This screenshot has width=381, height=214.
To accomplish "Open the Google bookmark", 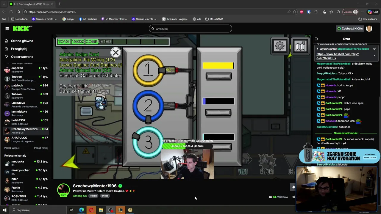I will pyautogui.click(x=68, y=19).
